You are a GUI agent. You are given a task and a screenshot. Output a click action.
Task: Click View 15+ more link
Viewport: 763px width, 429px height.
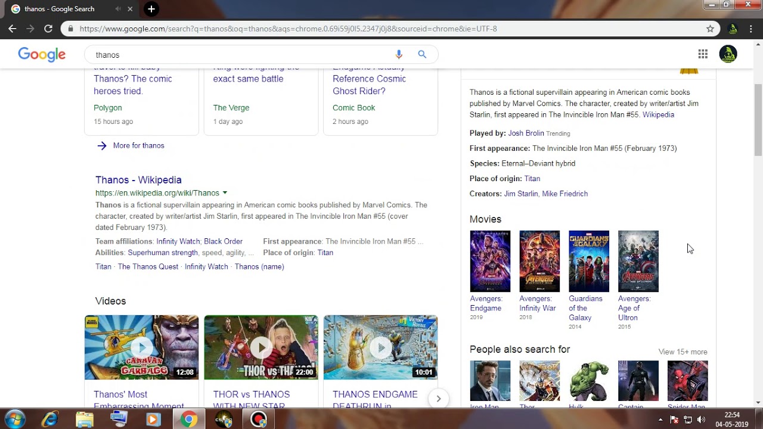[x=683, y=352]
